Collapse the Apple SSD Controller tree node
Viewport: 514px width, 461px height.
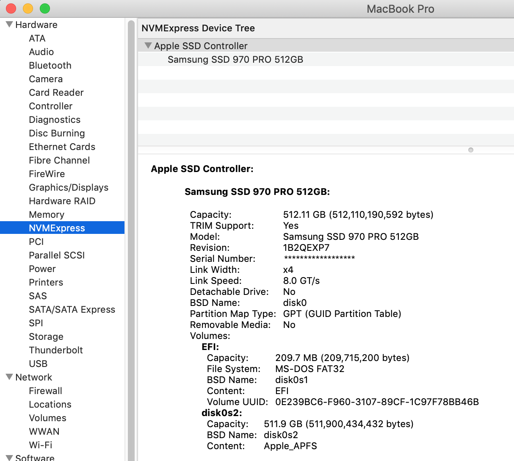coord(148,46)
